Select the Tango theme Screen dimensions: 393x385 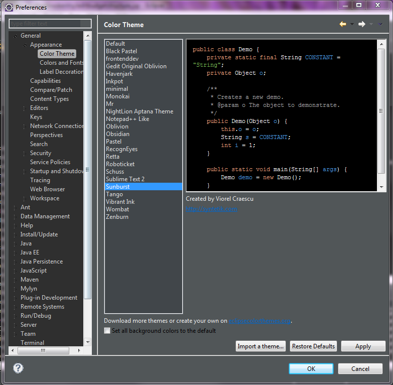click(x=144, y=194)
